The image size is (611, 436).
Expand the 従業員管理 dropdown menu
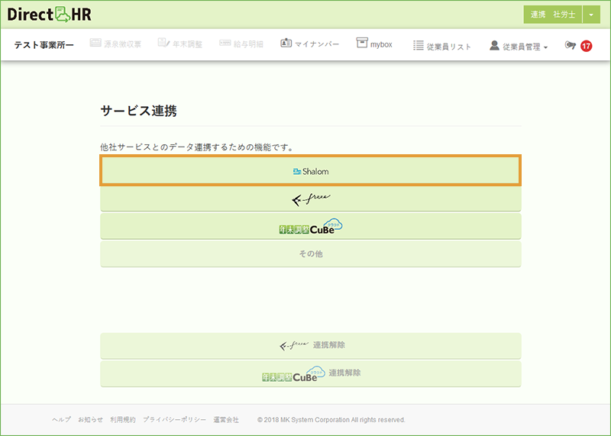point(519,46)
